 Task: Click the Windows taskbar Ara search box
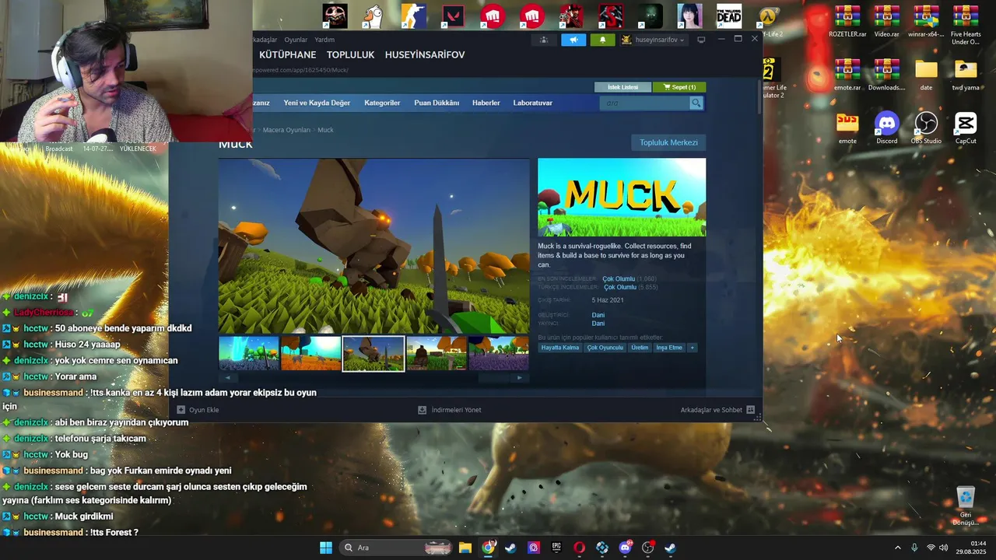pos(396,548)
